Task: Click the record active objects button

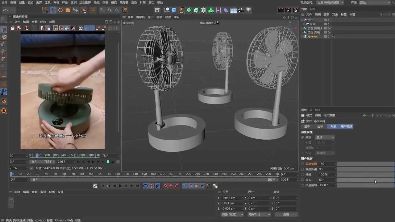Action: 165,186
